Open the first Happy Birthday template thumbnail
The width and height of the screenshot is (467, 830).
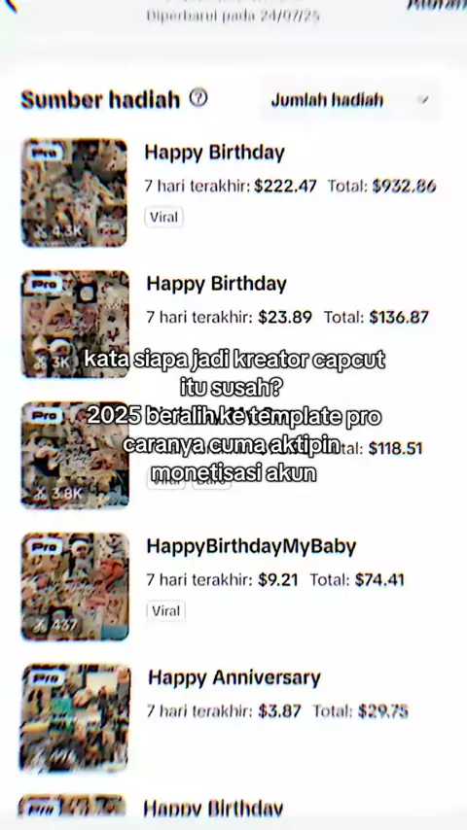coord(74,192)
